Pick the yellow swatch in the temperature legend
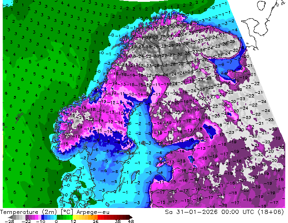The image size is (288, 223). tap(74, 217)
